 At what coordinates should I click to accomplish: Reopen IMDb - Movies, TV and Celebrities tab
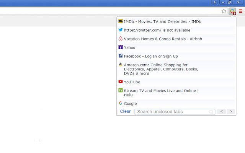pyautogui.click(x=176, y=21)
